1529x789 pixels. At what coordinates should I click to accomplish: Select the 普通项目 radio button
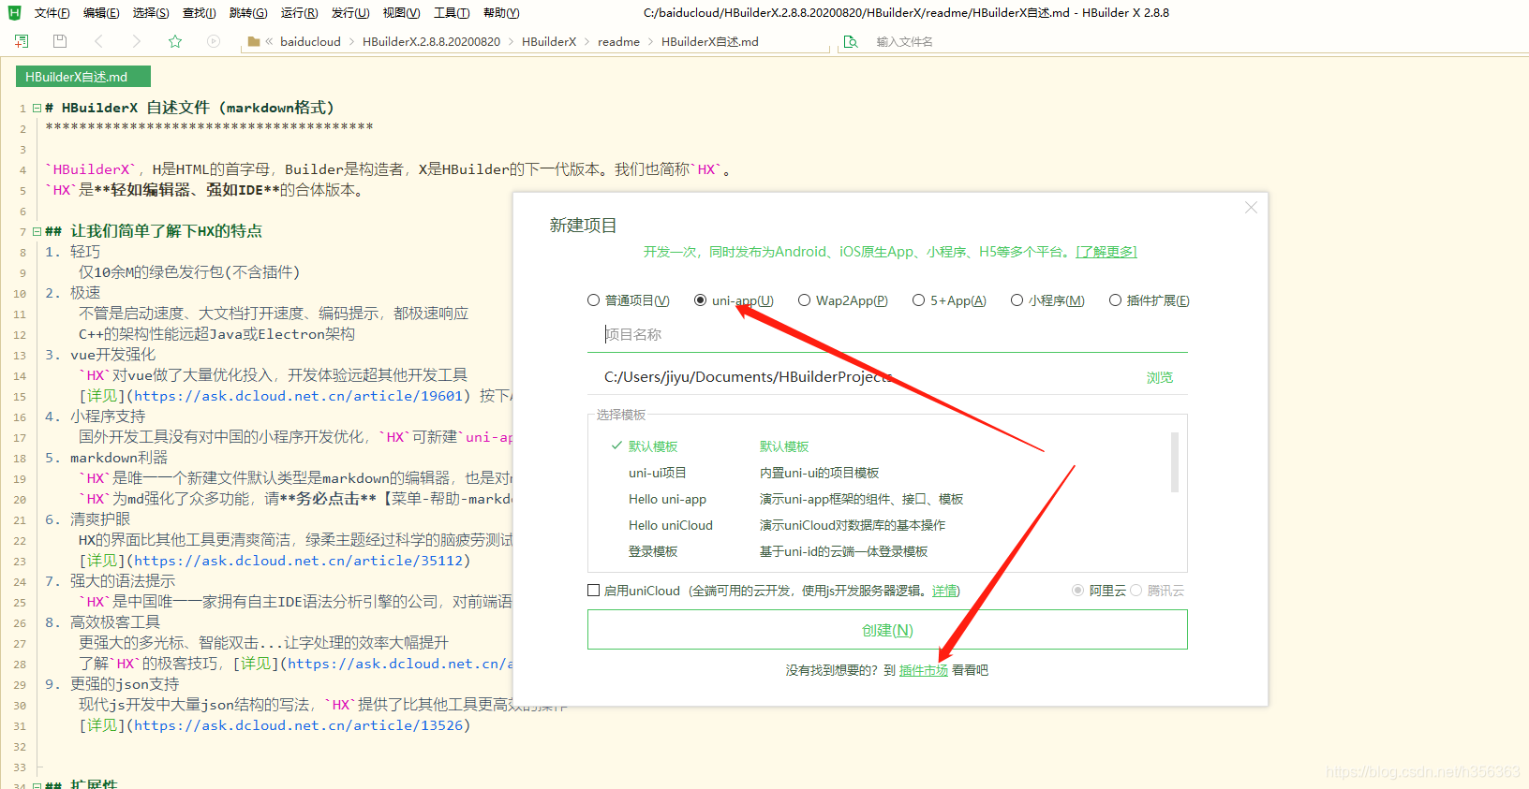pyautogui.click(x=593, y=300)
